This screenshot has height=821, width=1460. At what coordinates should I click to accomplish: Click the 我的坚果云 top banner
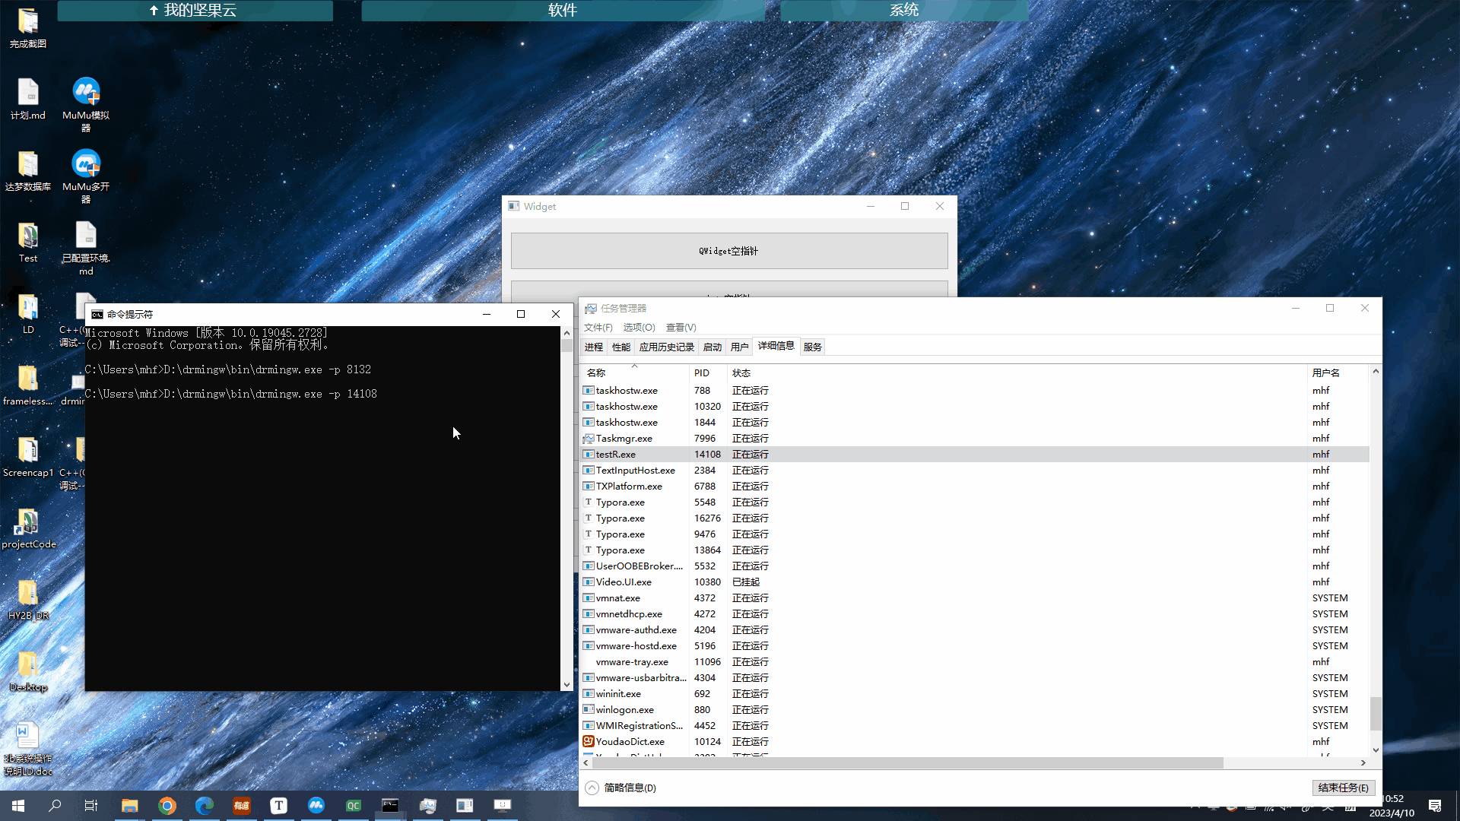click(195, 11)
